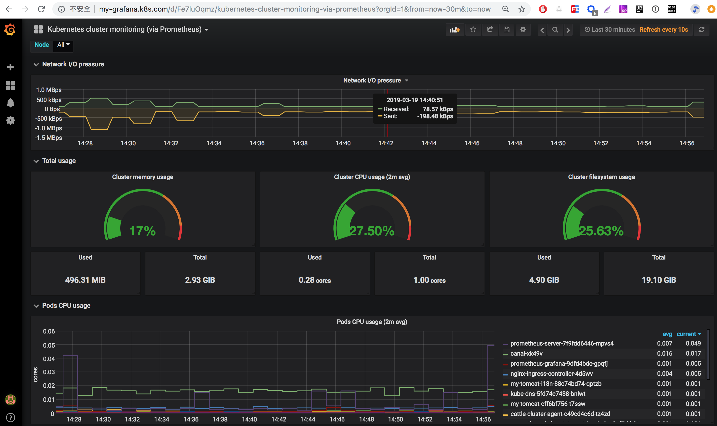Click the Grafana home logo icon
The width and height of the screenshot is (717, 426).
click(10, 29)
